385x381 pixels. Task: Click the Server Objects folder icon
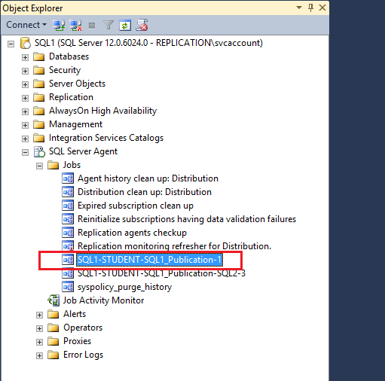click(38, 84)
